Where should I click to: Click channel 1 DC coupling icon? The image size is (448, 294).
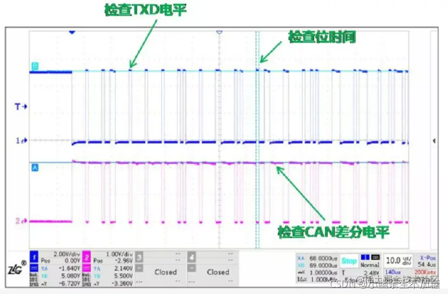34,268
